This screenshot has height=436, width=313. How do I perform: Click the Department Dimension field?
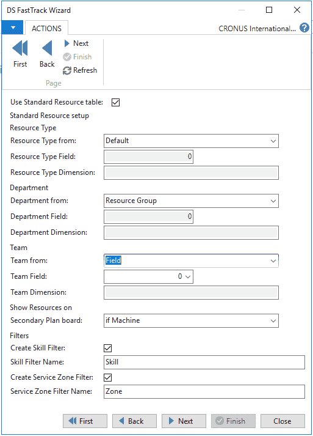(191, 232)
